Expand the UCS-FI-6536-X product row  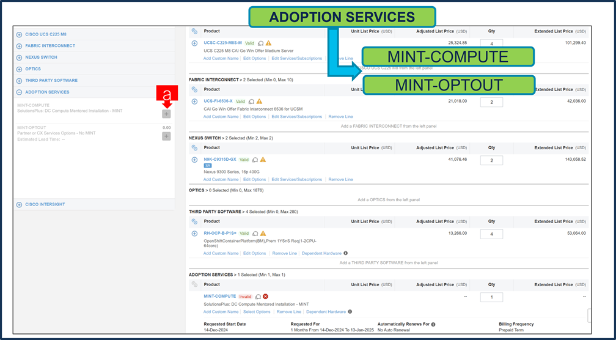click(x=194, y=102)
